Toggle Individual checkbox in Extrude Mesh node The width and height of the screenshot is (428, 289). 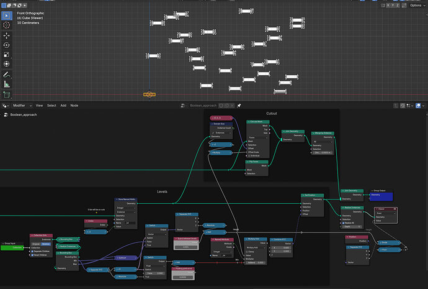pos(249,155)
